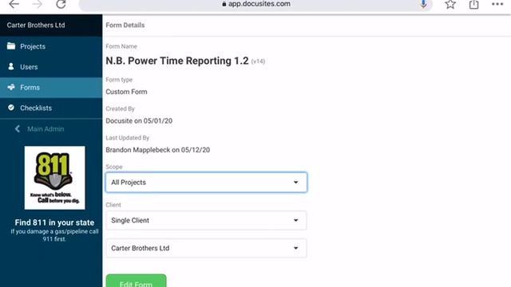Open Projects in the sidebar
Image resolution: width=511 pixels, height=287 pixels.
tap(51, 46)
